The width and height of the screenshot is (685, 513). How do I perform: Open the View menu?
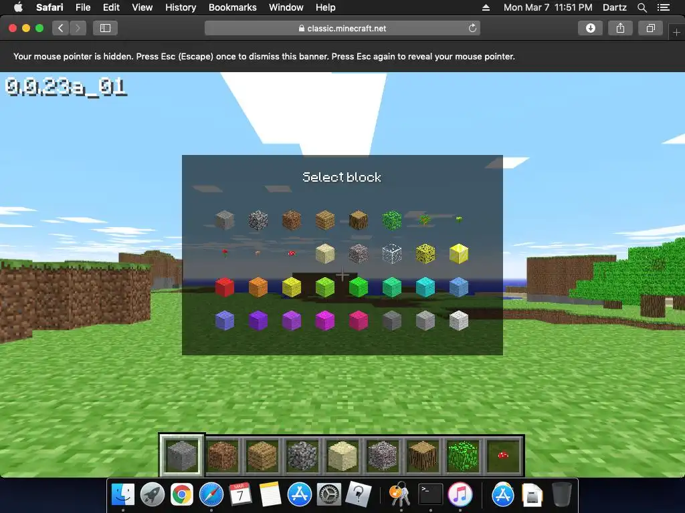(x=142, y=7)
